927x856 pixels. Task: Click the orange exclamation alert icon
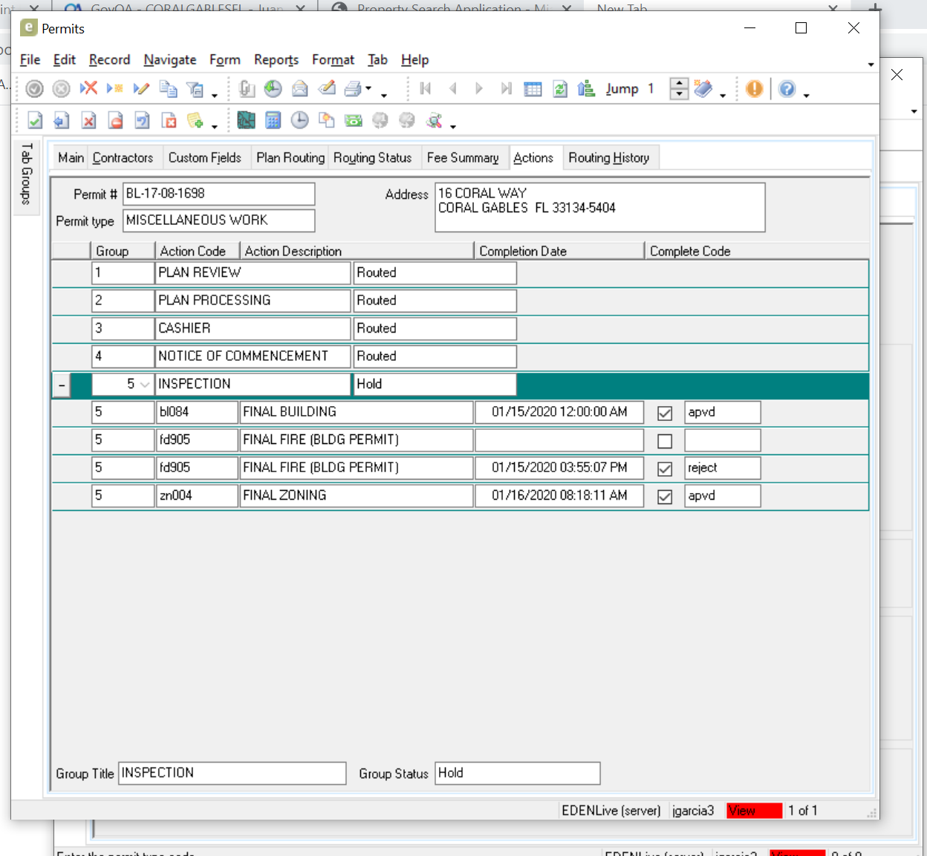point(754,89)
